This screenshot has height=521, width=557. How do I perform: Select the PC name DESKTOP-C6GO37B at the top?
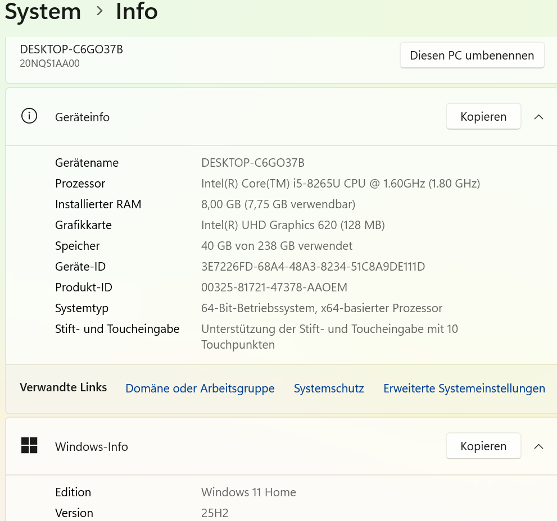tap(71, 49)
